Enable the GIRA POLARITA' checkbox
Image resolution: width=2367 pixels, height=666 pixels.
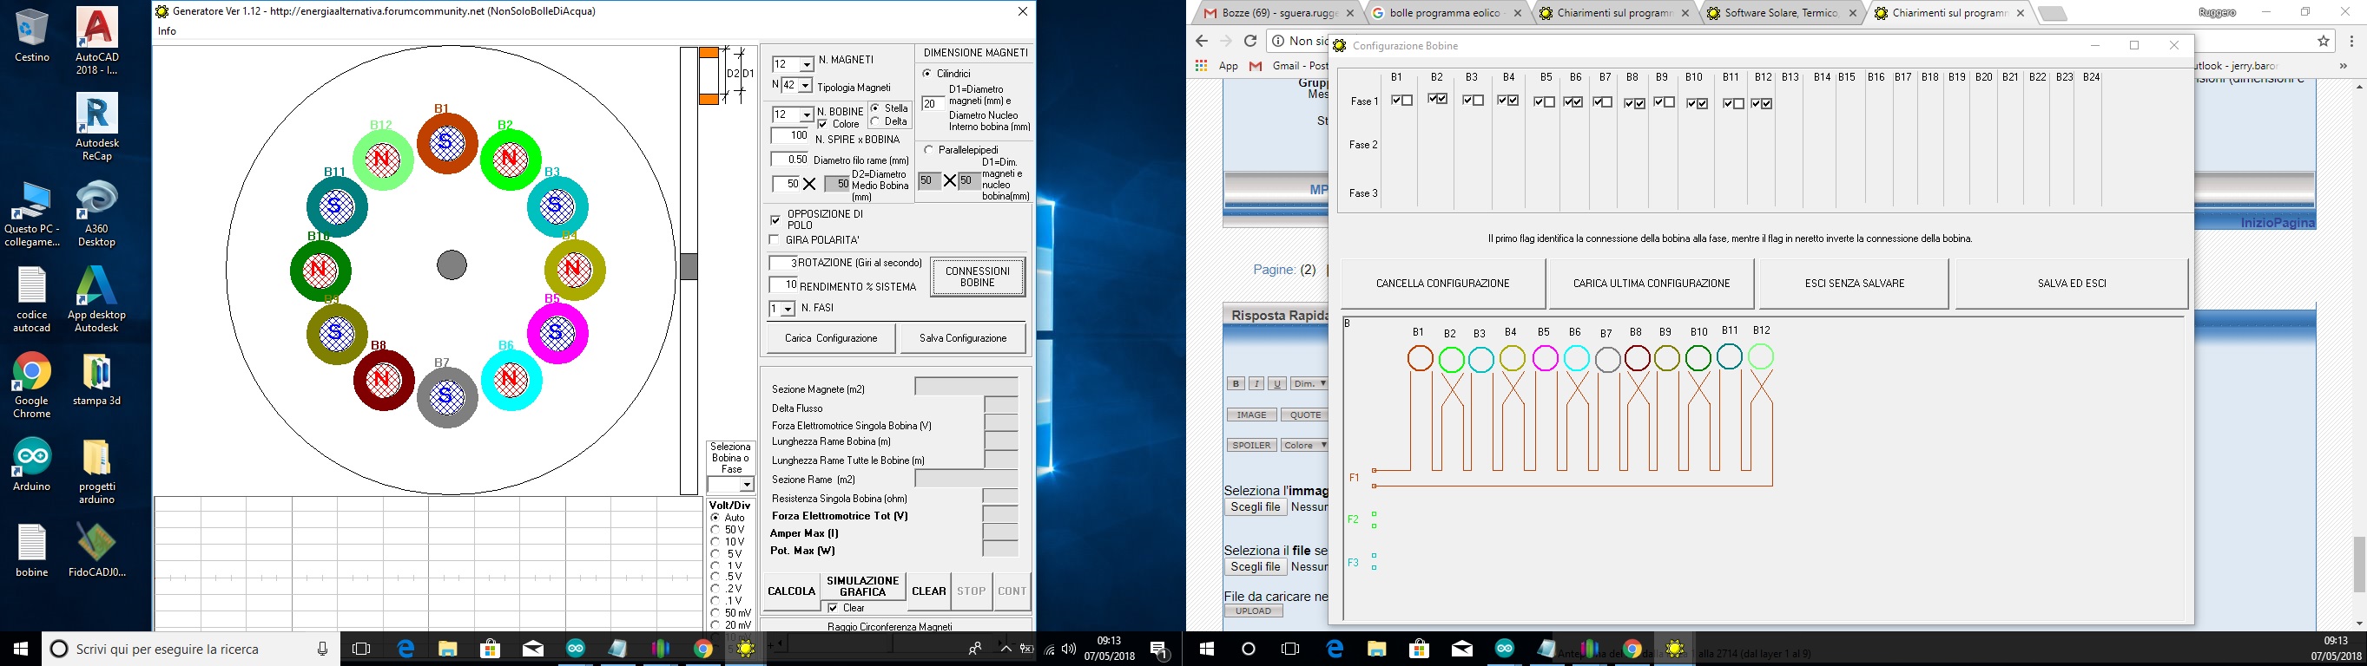(x=775, y=240)
